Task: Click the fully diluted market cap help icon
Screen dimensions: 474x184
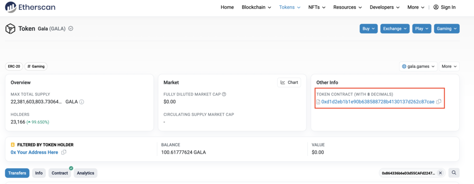Action: point(224,94)
